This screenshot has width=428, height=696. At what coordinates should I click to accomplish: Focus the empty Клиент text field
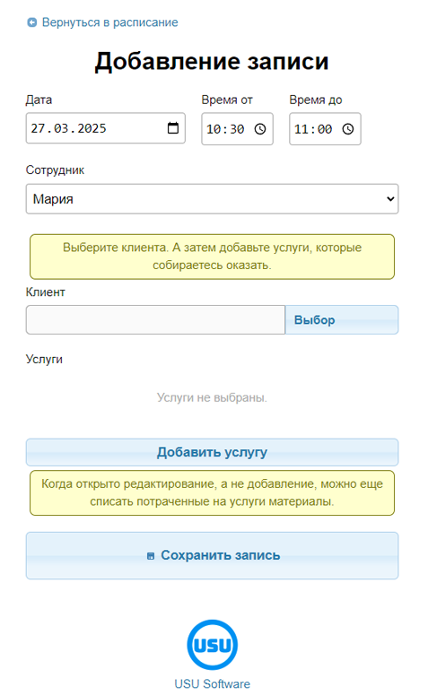click(x=155, y=319)
